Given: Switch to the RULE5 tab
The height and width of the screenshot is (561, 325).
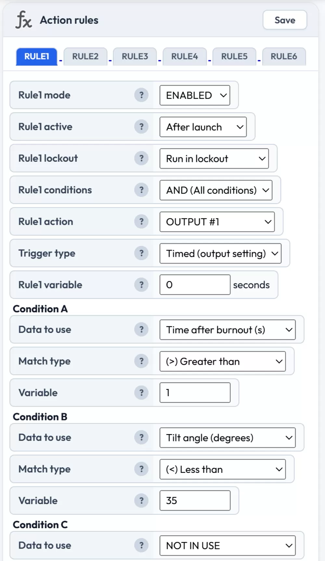Looking at the screenshot, I should point(234,57).
